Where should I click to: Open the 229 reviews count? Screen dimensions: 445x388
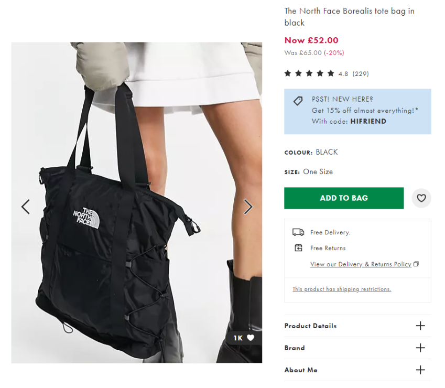coord(361,74)
